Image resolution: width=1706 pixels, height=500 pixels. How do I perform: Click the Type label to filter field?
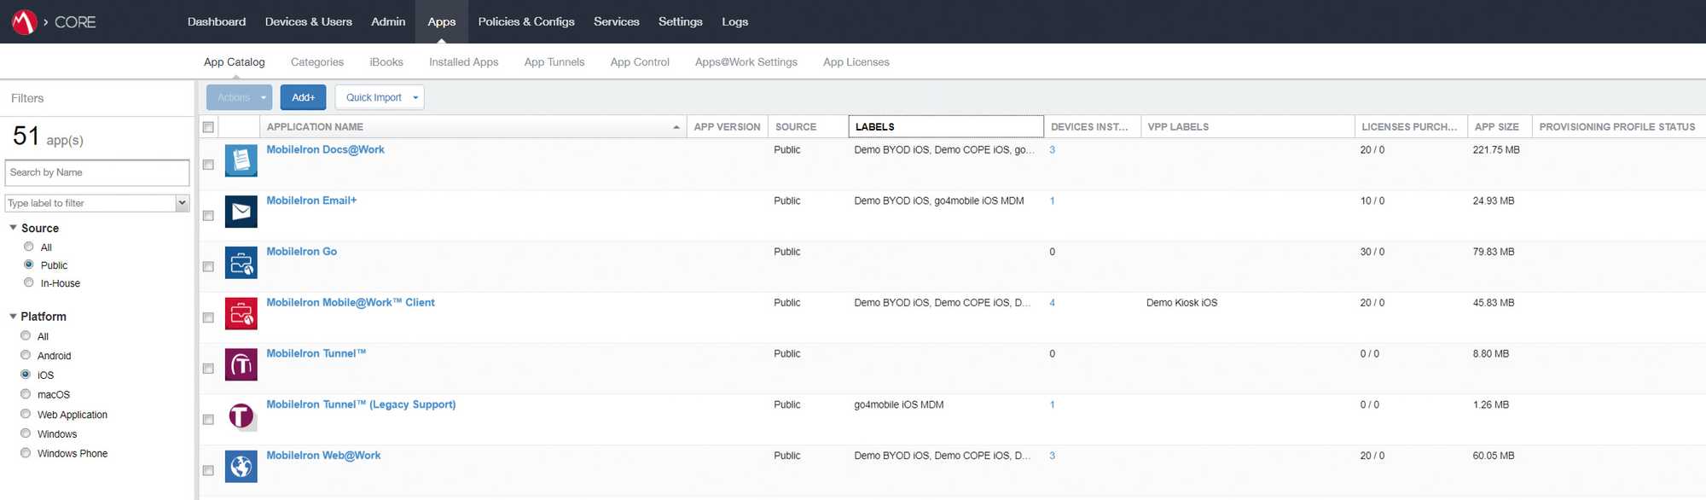(90, 203)
